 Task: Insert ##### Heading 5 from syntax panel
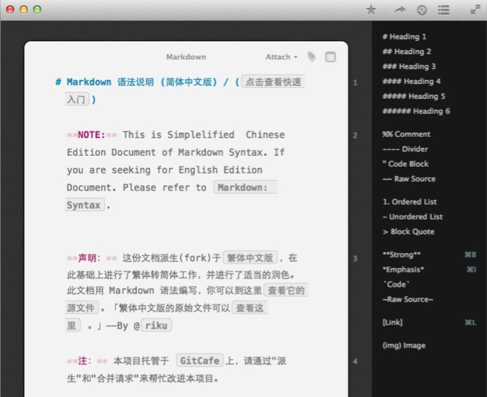point(414,96)
